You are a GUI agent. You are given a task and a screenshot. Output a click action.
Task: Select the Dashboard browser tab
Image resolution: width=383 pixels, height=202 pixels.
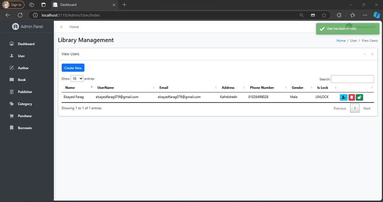tap(85, 4)
